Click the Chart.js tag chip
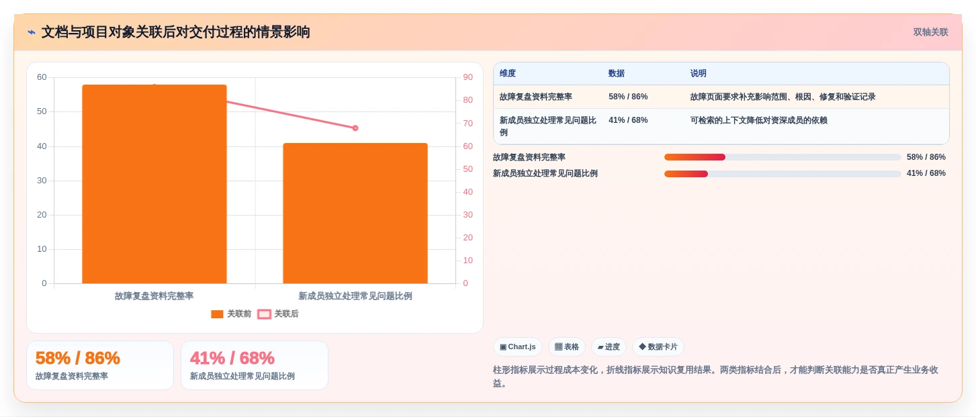 518,347
